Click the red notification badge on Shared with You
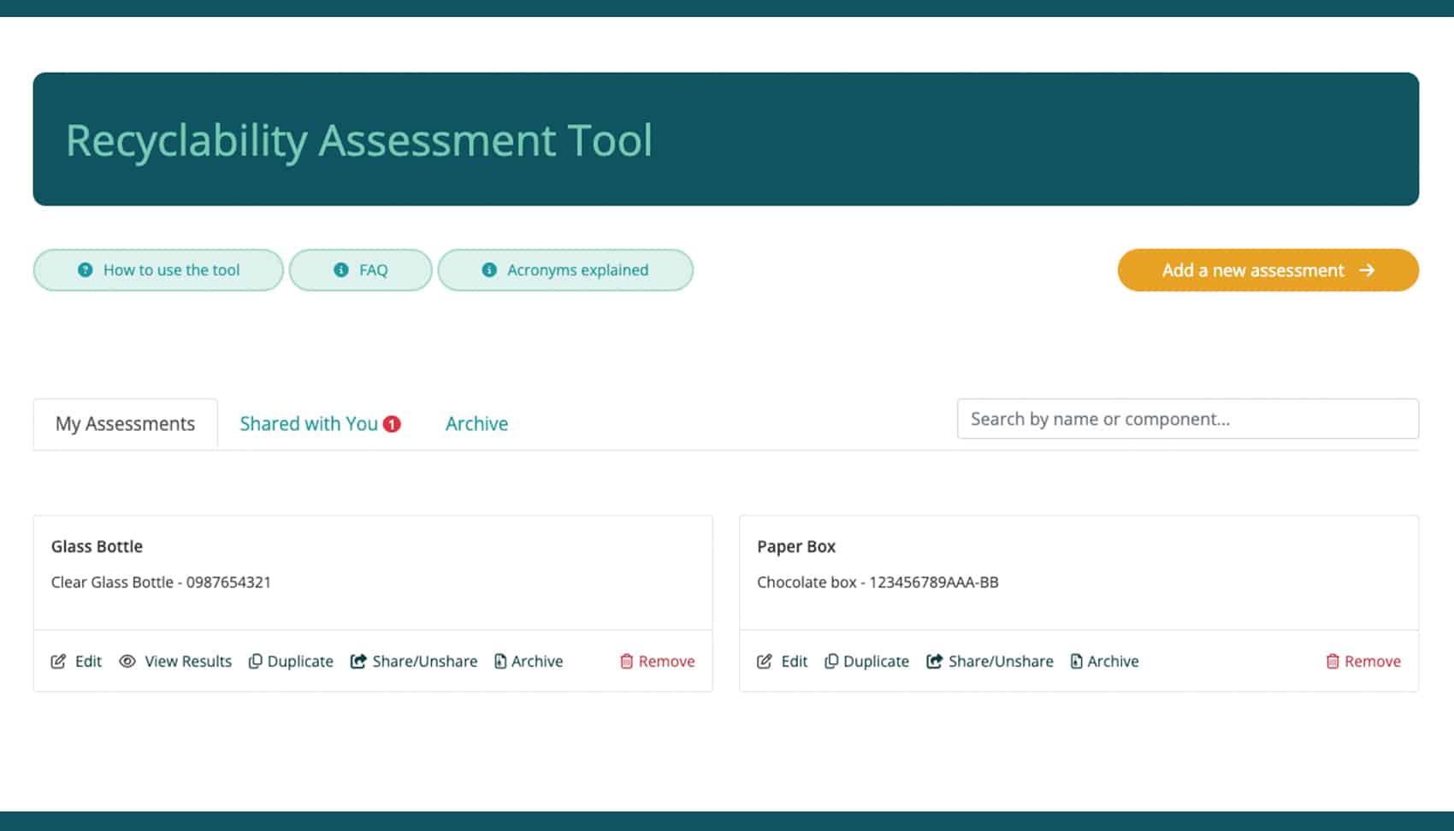The image size is (1454, 831). (392, 424)
